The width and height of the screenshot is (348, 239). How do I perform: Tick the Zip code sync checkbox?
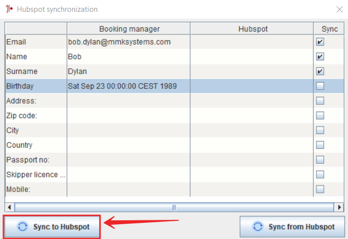pos(320,116)
